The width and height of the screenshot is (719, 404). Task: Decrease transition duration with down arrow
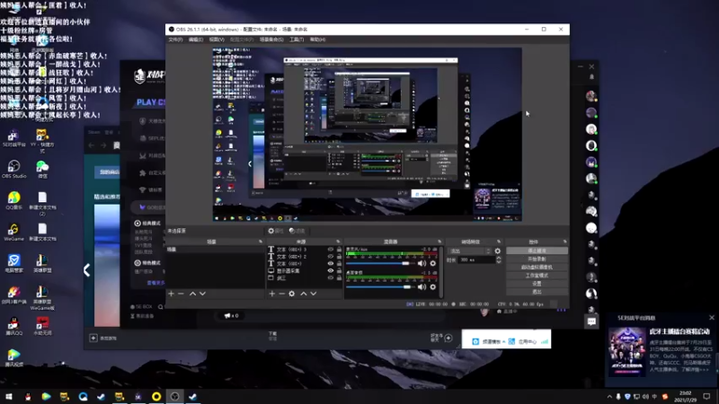[499, 261]
